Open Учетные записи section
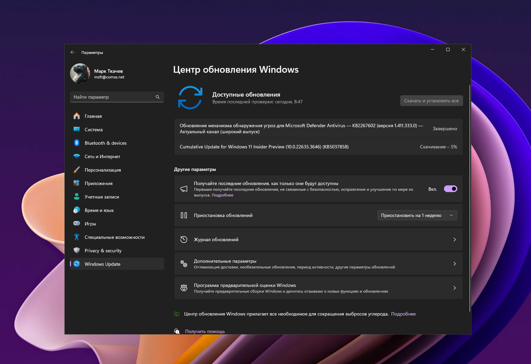 [x=117, y=197]
